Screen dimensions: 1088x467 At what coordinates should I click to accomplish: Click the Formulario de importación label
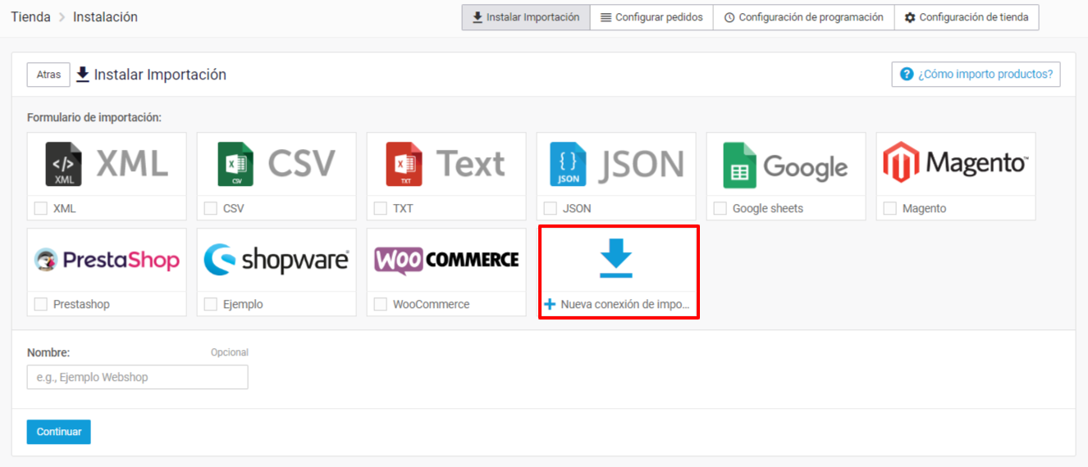pyautogui.click(x=94, y=117)
